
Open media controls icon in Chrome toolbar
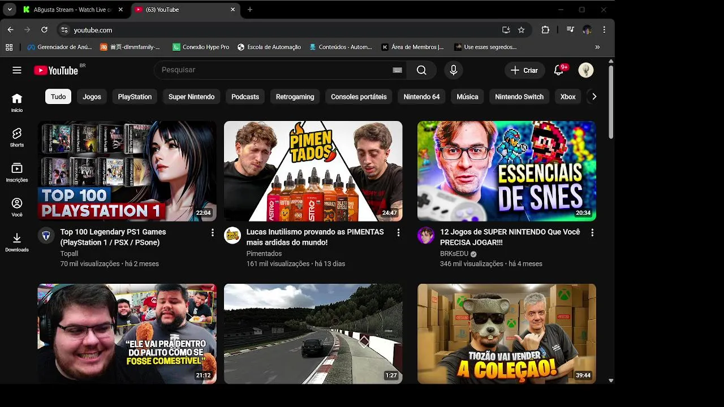click(570, 30)
